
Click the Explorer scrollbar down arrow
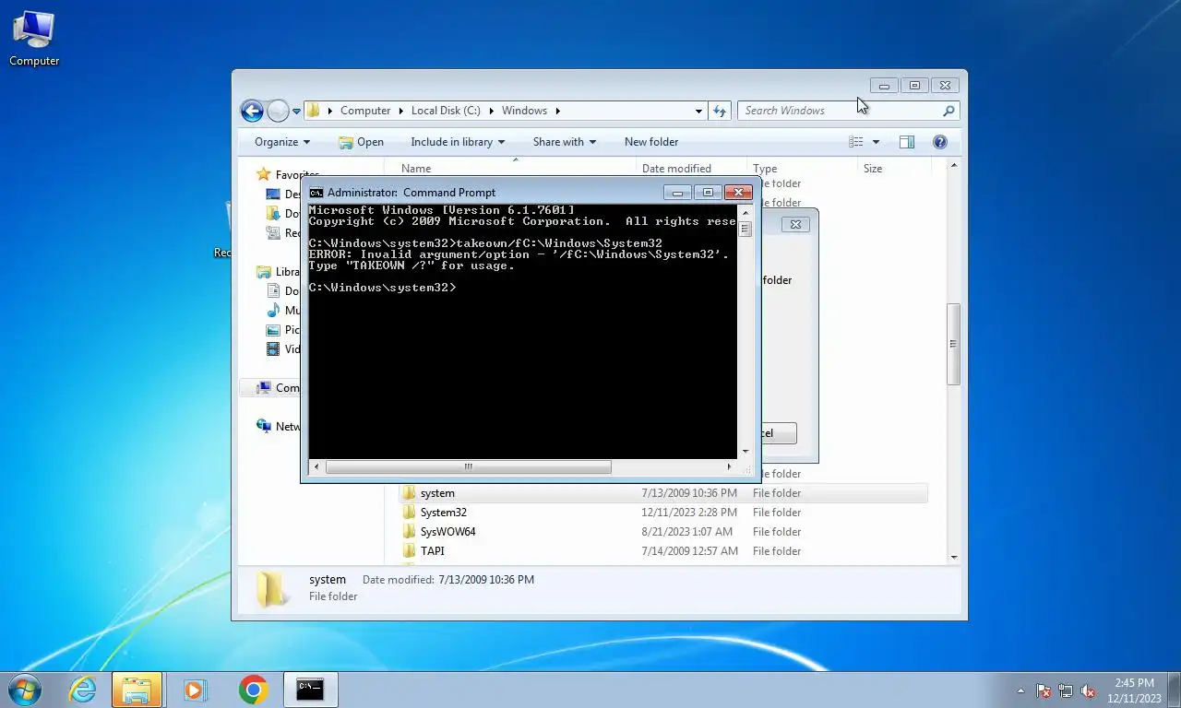pos(954,557)
